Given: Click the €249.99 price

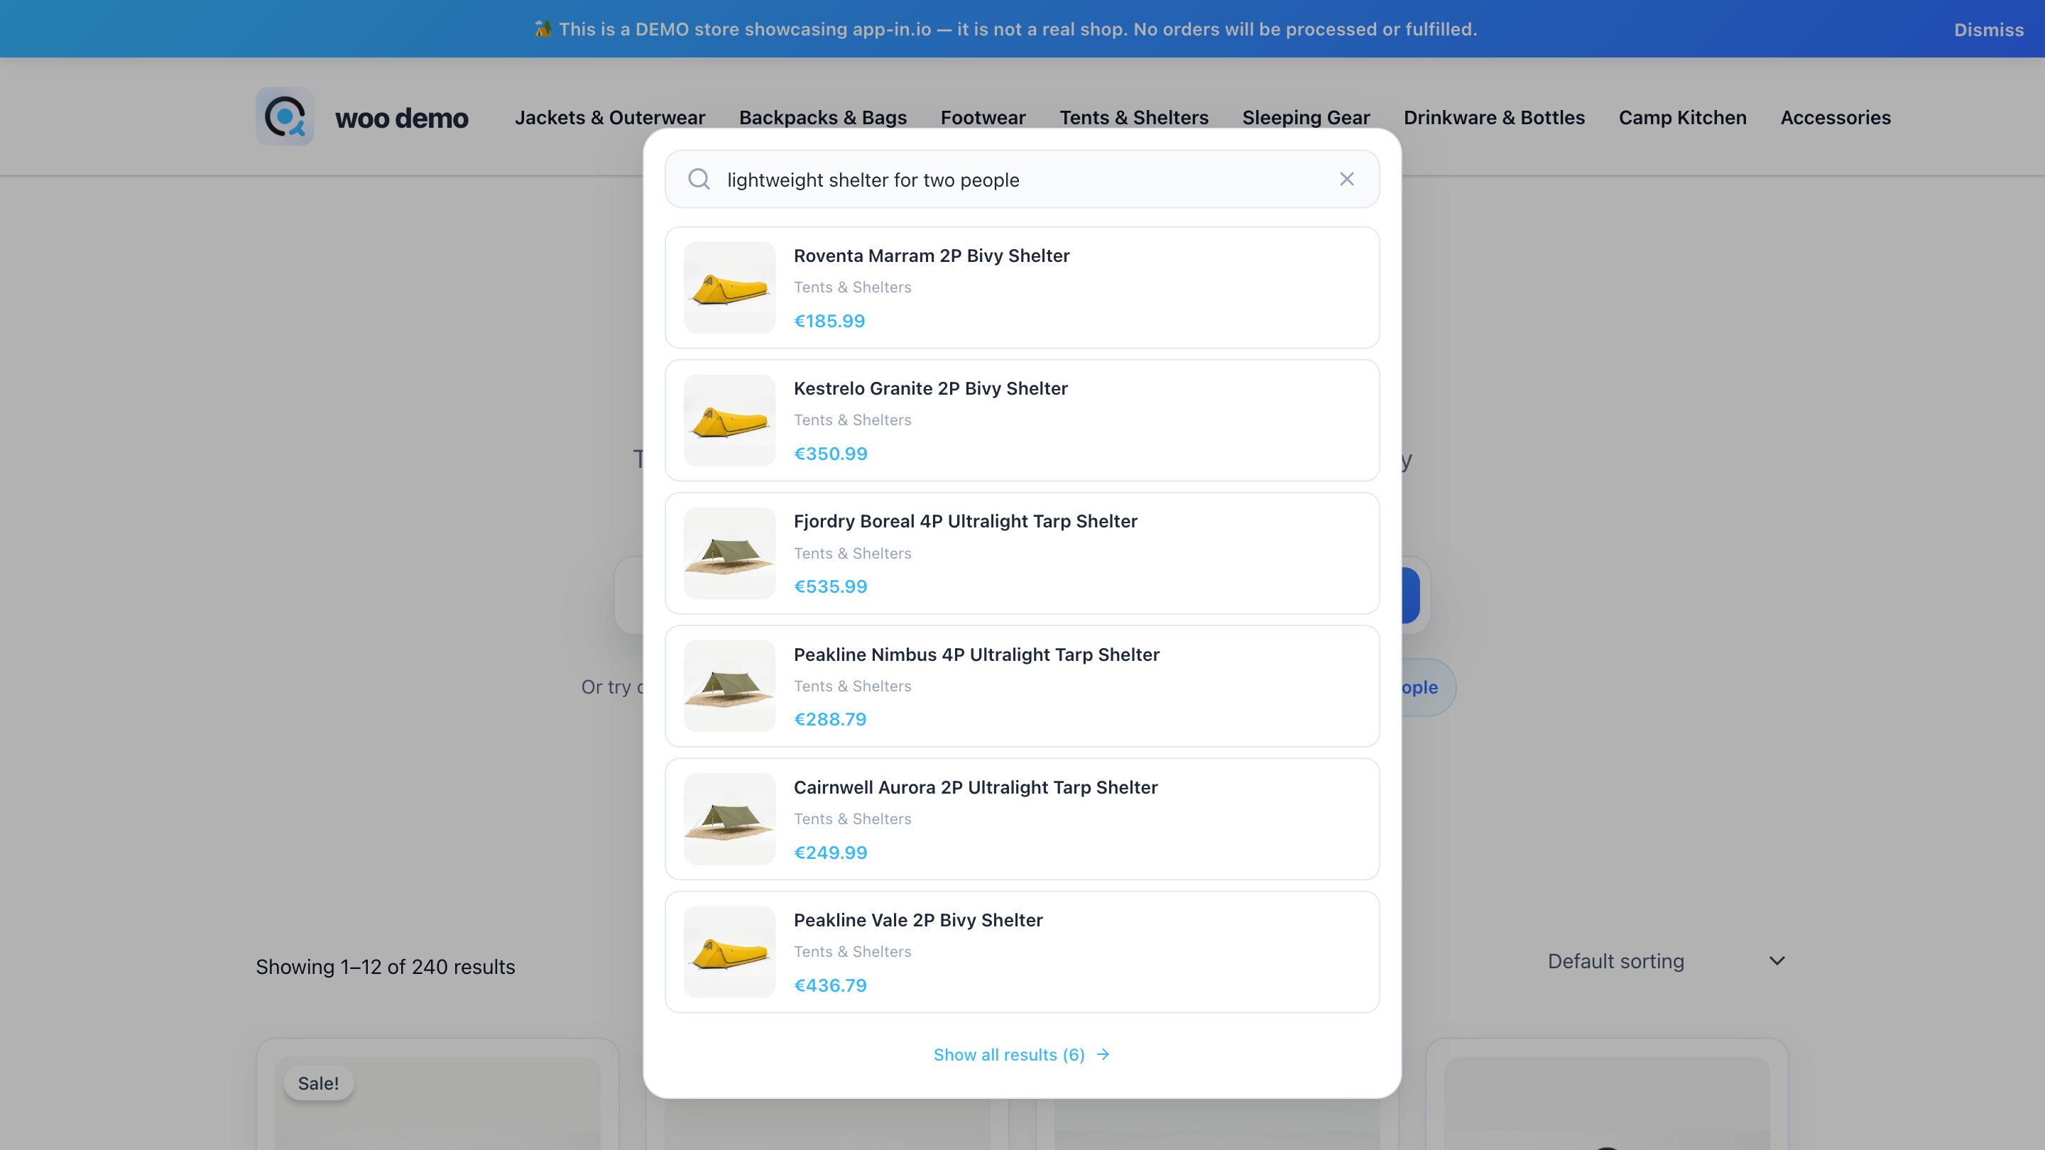Looking at the screenshot, I should click(x=830, y=853).
